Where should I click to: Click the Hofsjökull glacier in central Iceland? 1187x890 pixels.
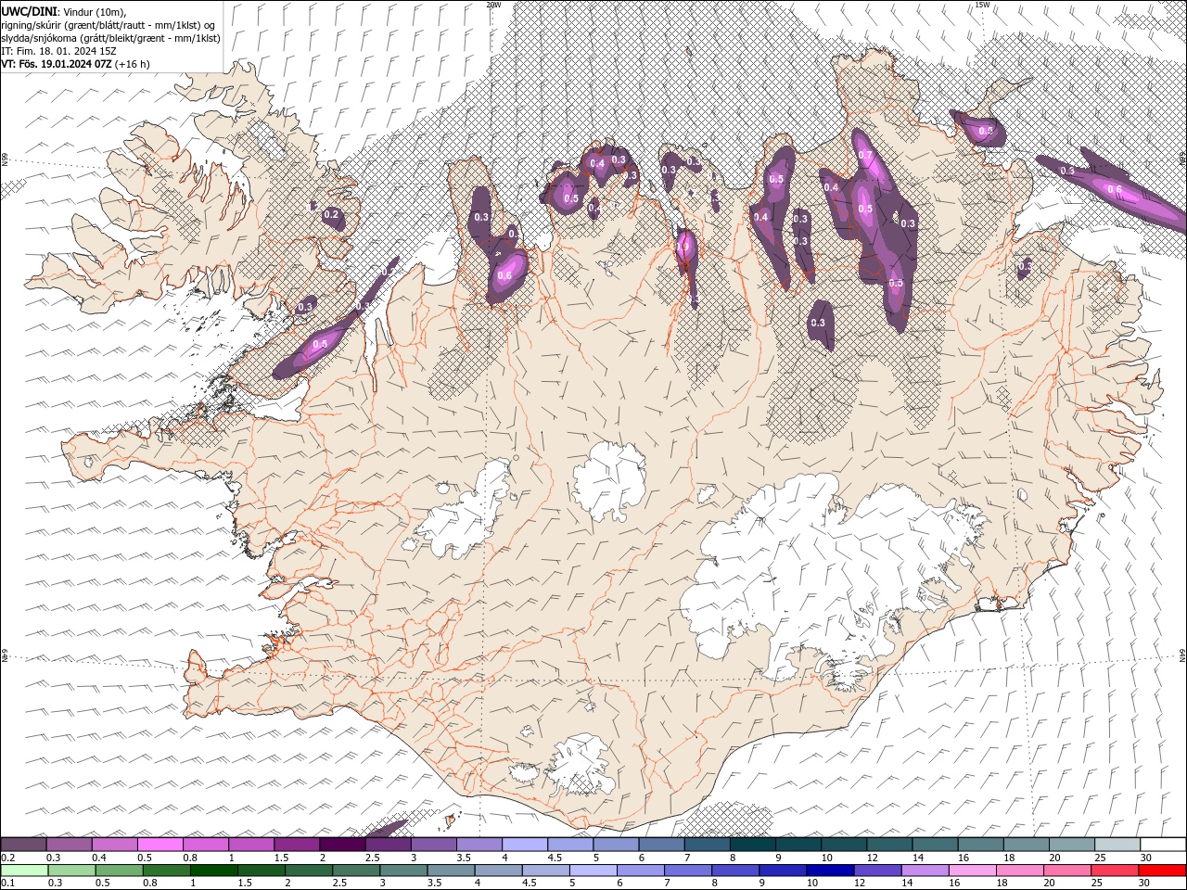(x=609, y=478)
